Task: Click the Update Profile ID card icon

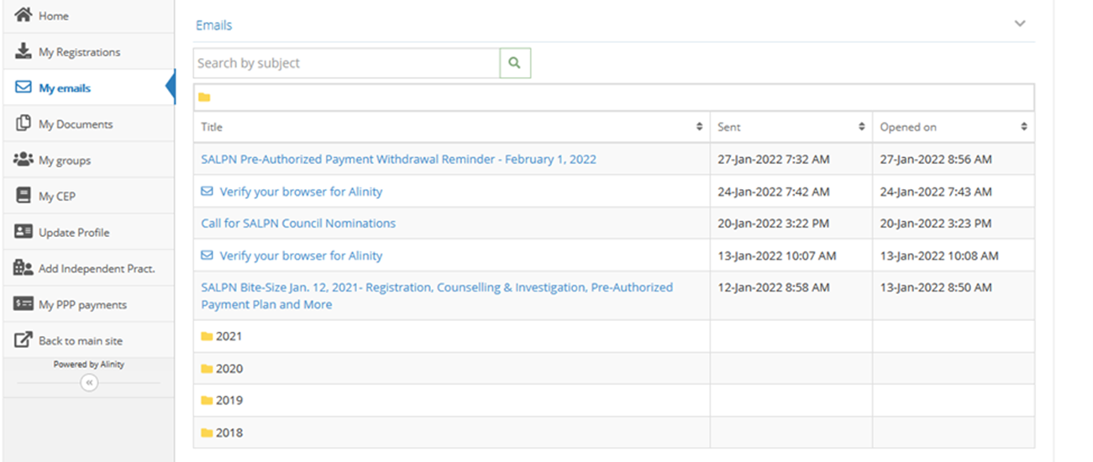Action: pos(24,232)
